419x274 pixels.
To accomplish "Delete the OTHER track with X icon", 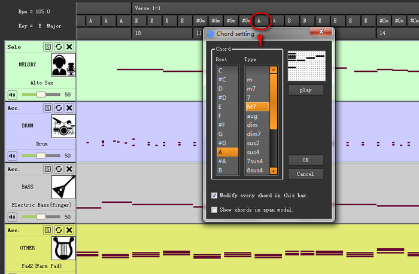I will pyautogui.click(x=69, y=230).
